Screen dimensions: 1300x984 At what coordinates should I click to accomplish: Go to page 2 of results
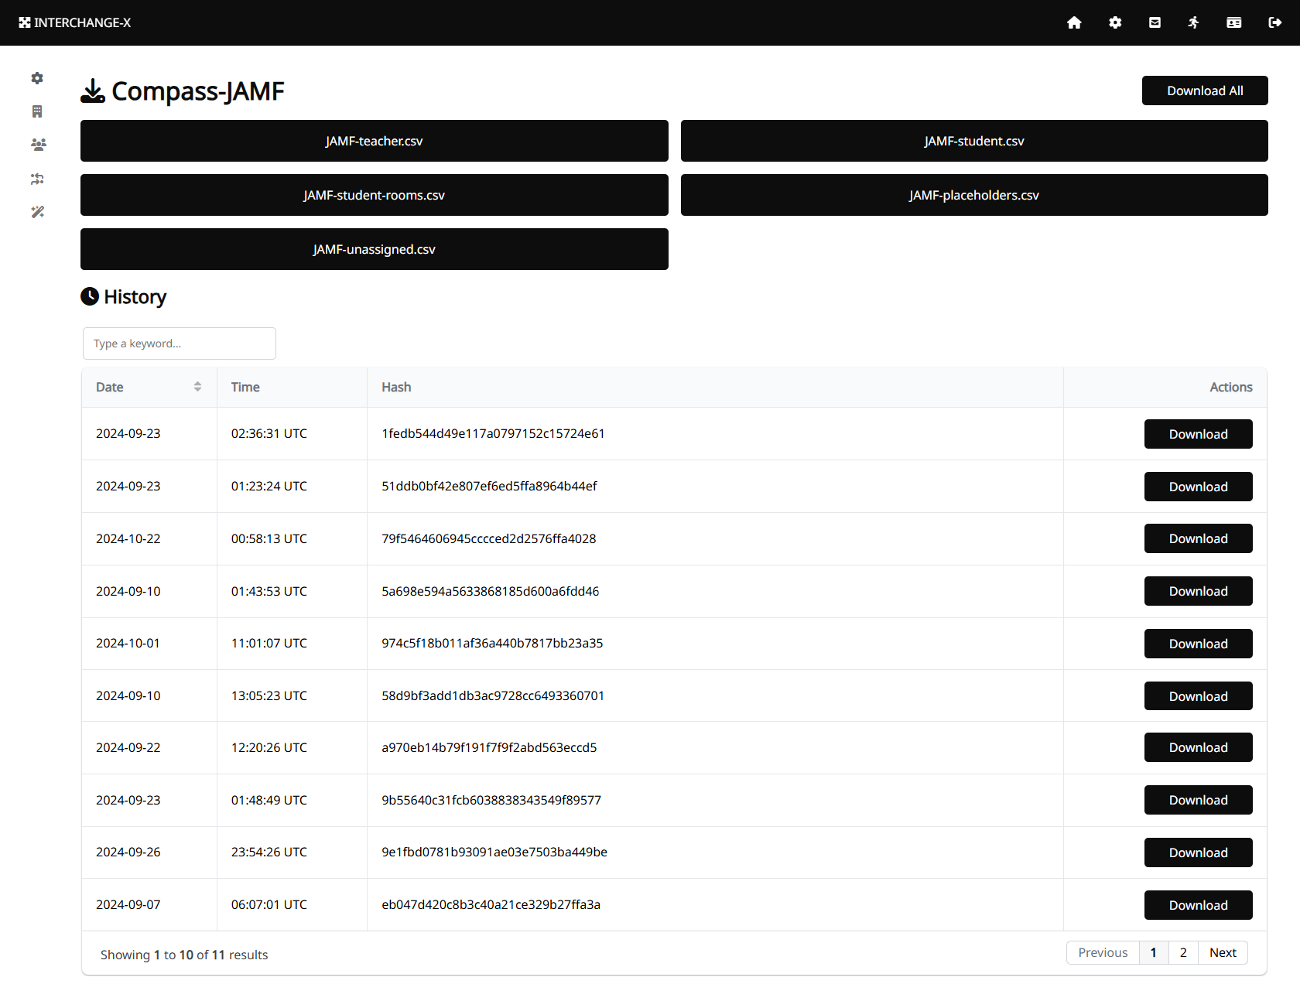tap(1183, 952)
